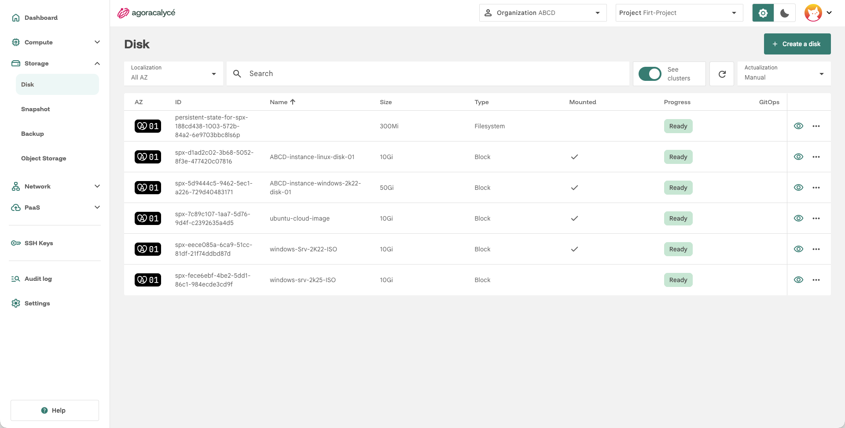Switch to dark mode moon icon
Screen dimensions: 845x428
[x=785, y=13]
